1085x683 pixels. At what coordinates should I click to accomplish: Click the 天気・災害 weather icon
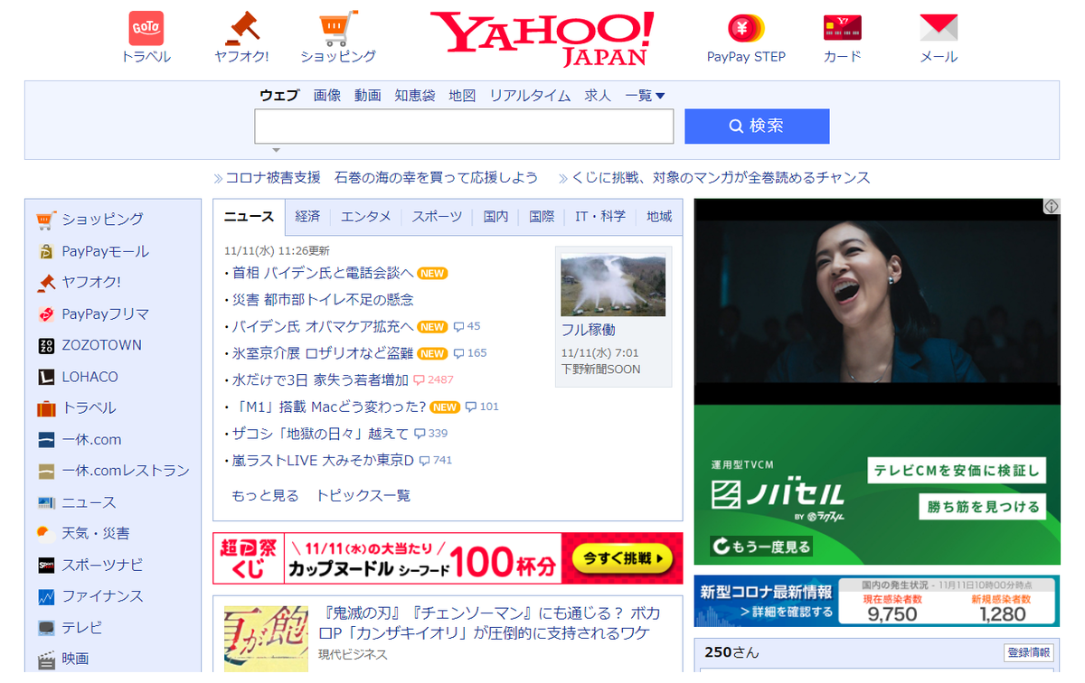point(46,533)
